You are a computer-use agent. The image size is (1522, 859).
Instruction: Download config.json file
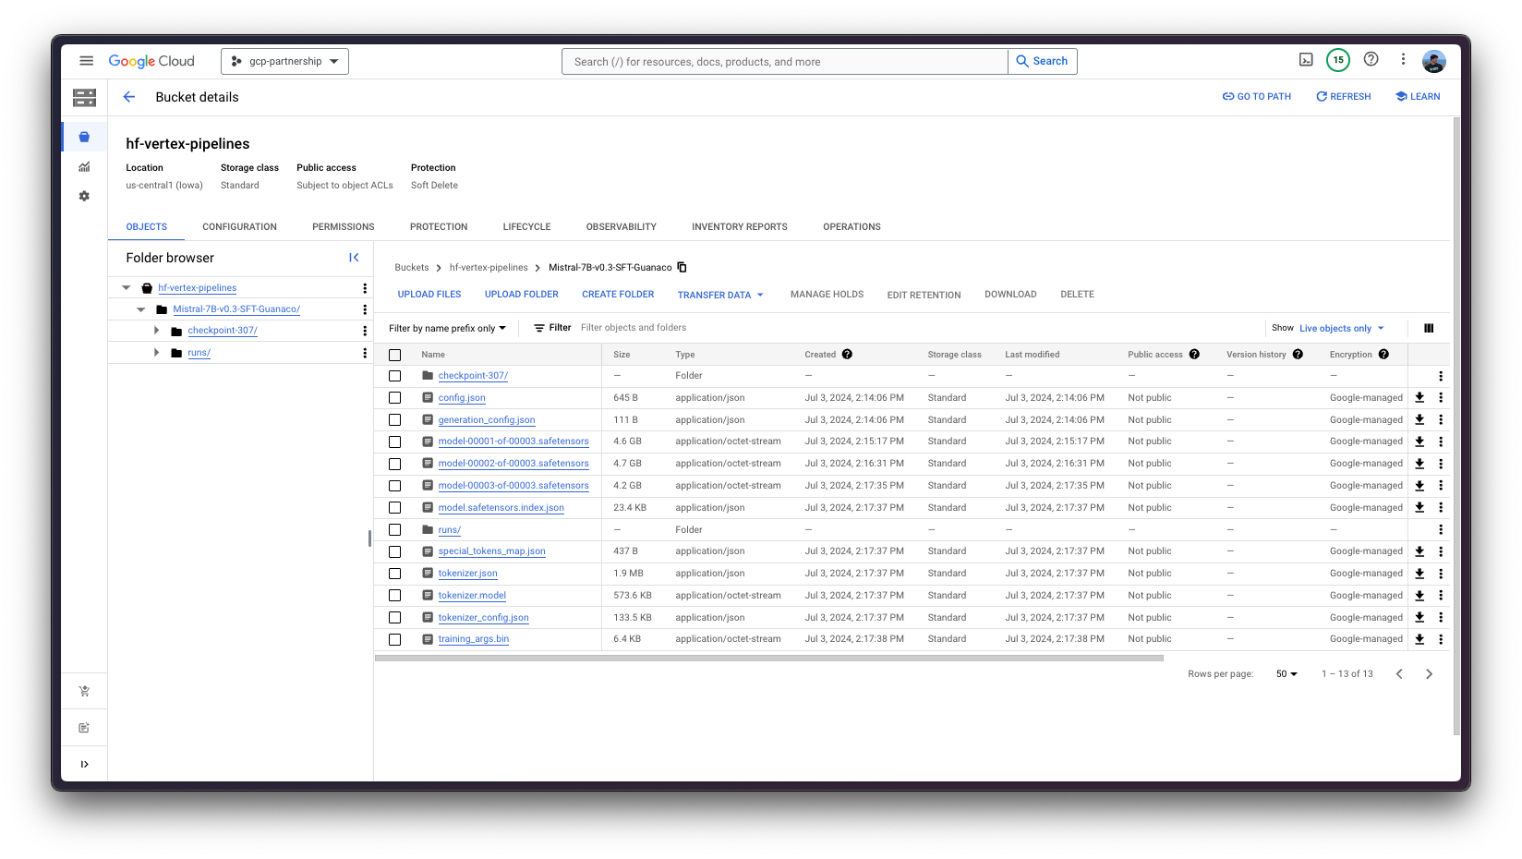tap(1419, 398)
